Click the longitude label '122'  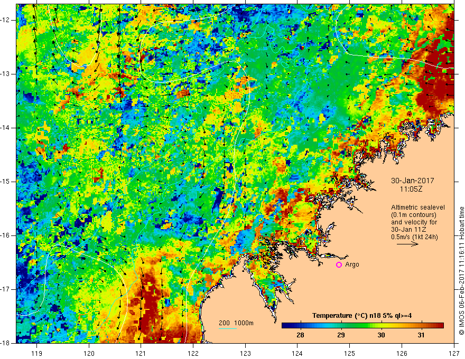click(193, 353)
